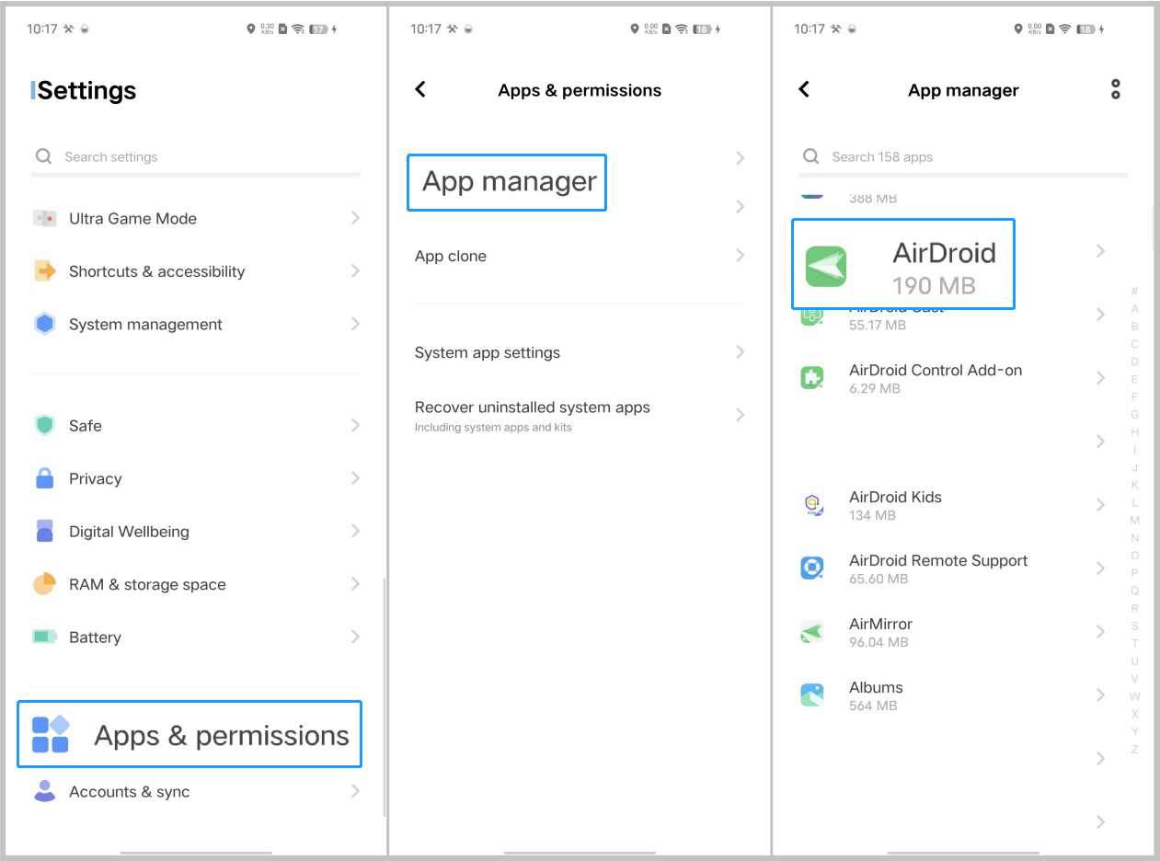Open Apps & permissions in Settings
The height and width of the screenshot is (861, 1160).
click(190, 734)
